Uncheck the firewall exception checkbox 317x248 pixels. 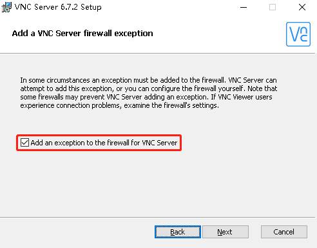tap(24, 143)
